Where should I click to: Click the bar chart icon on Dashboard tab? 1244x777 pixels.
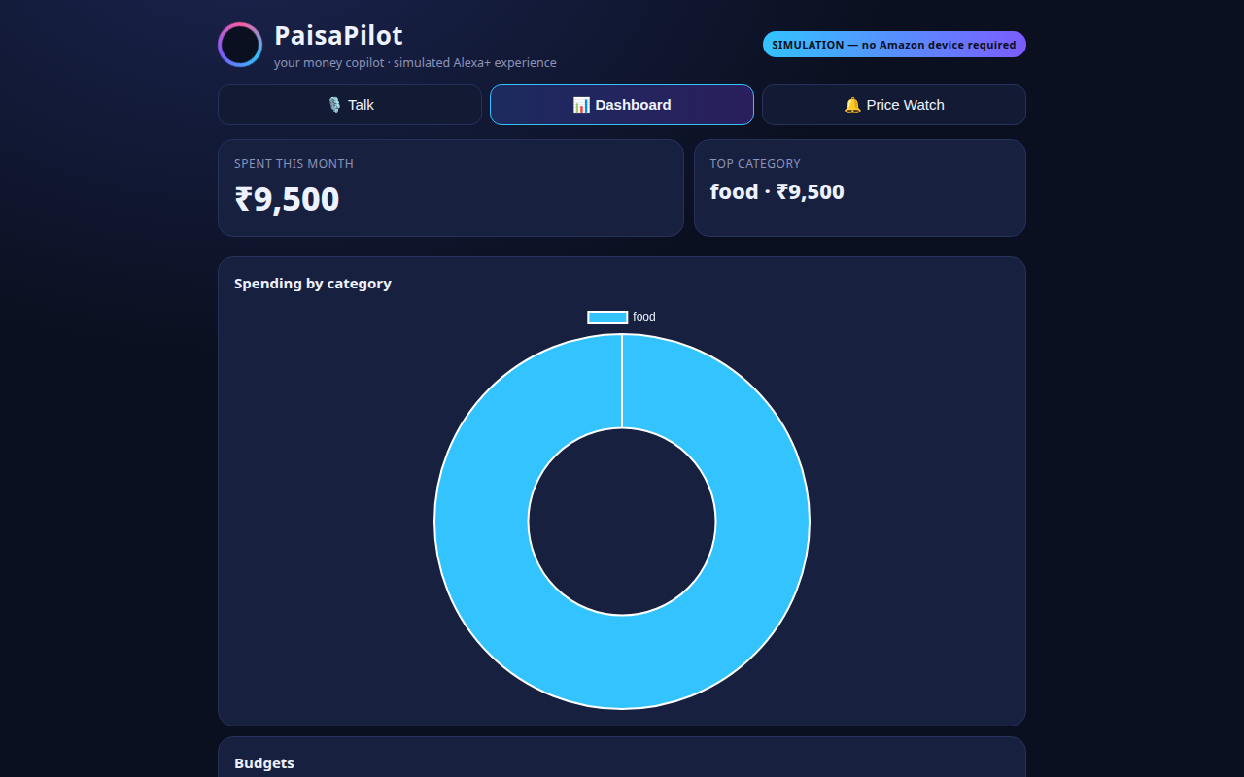(x=581, y=105)
